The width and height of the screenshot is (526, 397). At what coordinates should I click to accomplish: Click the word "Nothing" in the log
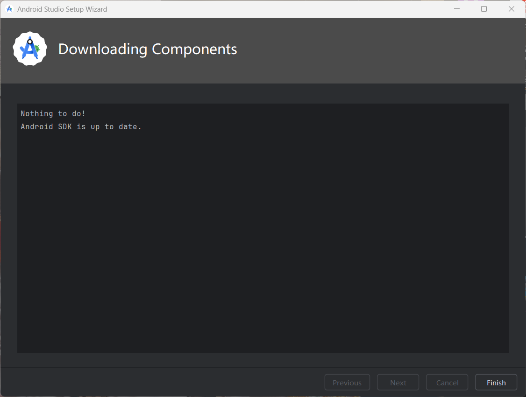point(37,114)
